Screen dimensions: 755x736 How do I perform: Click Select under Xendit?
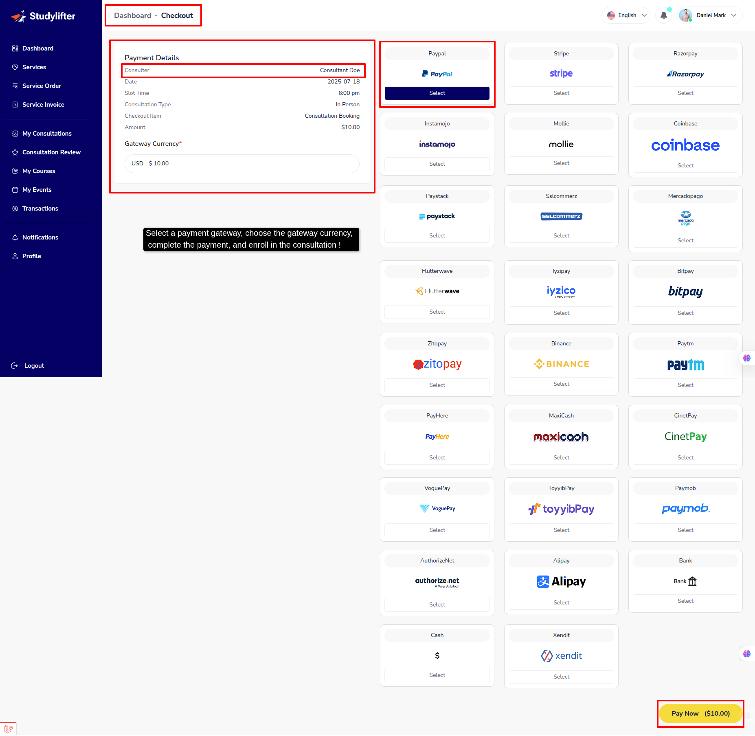[x=561, y=677]
